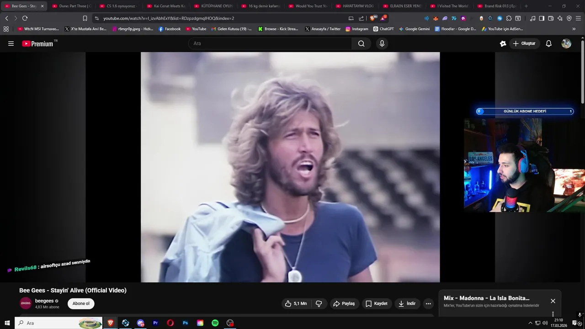Open the YouTube hamburger guide menu
585x329 pixels.
click(x=11, y=43)
